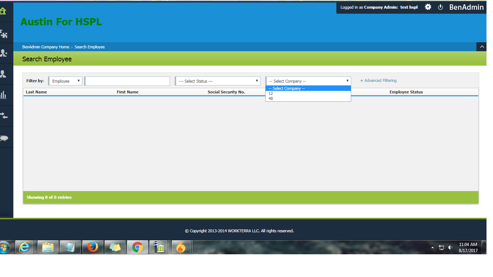Click the user with star sidebar icon
The height and width of the screenshot is (277, 493).
click(4, 53)
